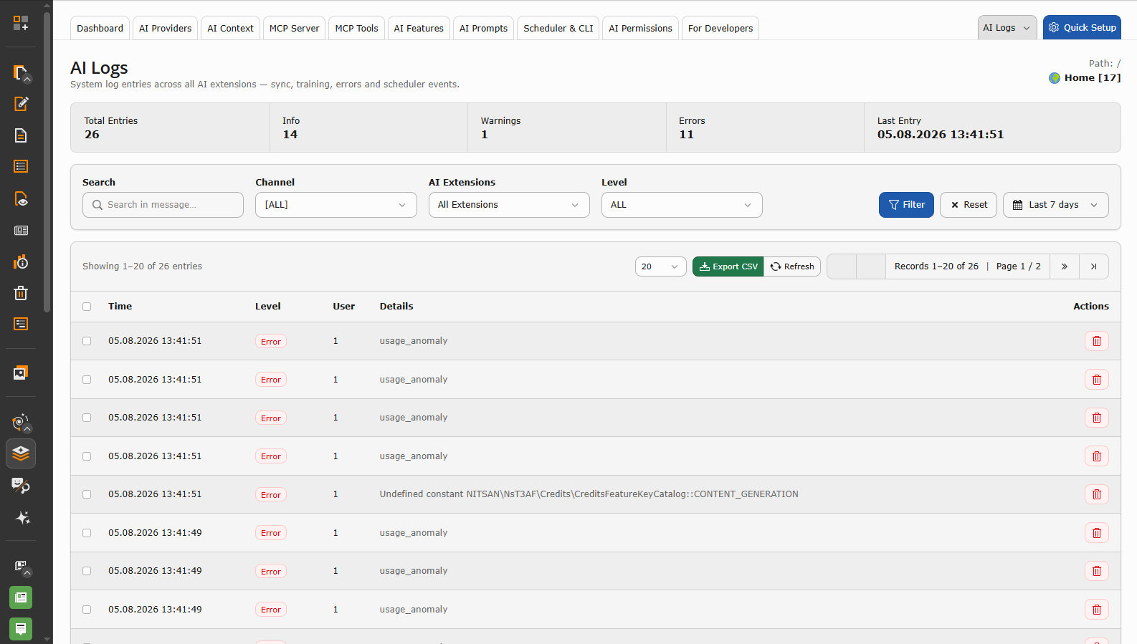The width and height of the screenshot is (1137, 644).
Task: Open the All Extensions dropdown
Action: pos(509,205)
